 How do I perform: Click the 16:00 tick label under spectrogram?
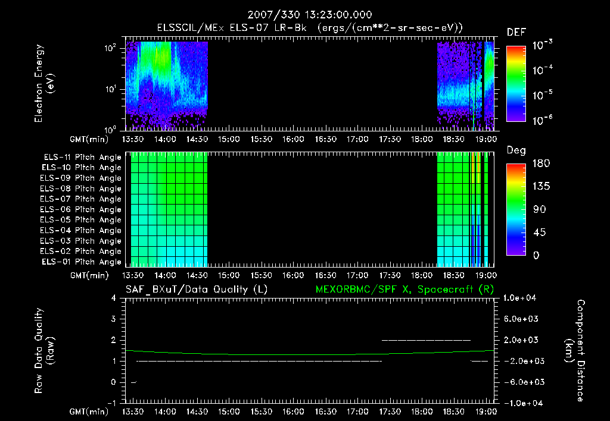tap(293, 139)
